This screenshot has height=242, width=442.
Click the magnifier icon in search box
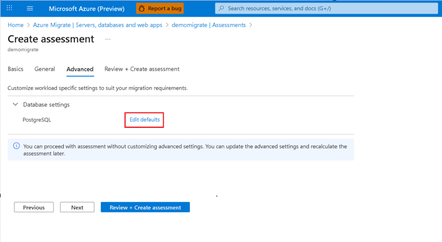(x=222, y=8)
